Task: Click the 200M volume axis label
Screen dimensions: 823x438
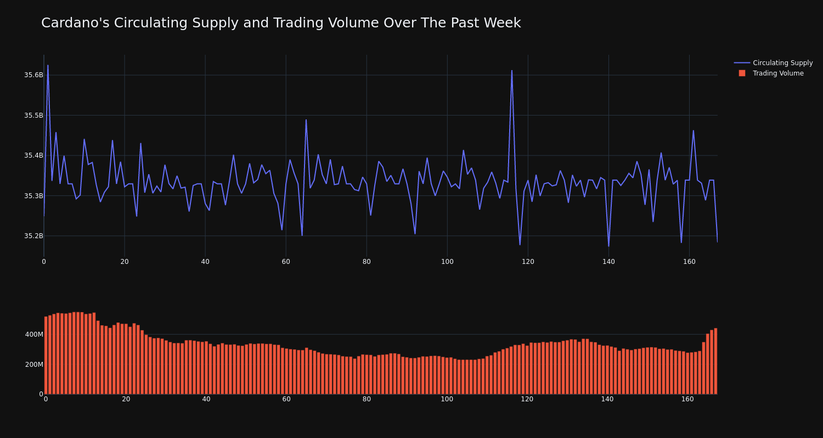Action: tap(34, 365)
